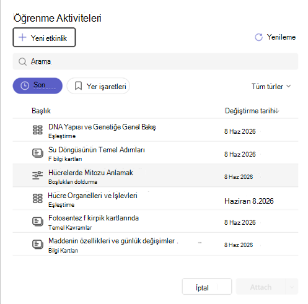Screen dimensions: 308x304
Task: Select DNA Yapısı ve Genetiğe Genel Bakış
Action: [156, 130]
